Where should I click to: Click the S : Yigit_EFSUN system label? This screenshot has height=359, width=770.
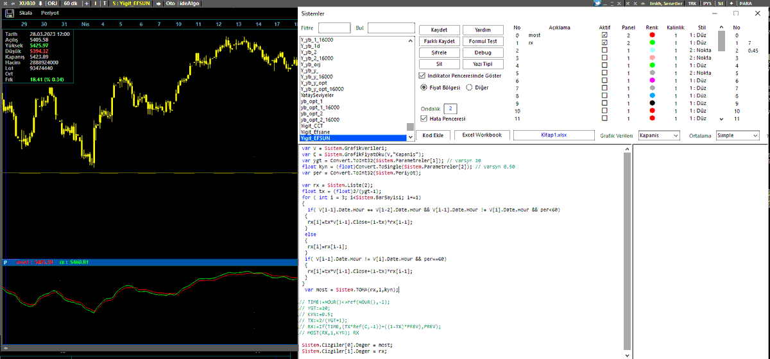pyautogui.click(x=131, y=3)
